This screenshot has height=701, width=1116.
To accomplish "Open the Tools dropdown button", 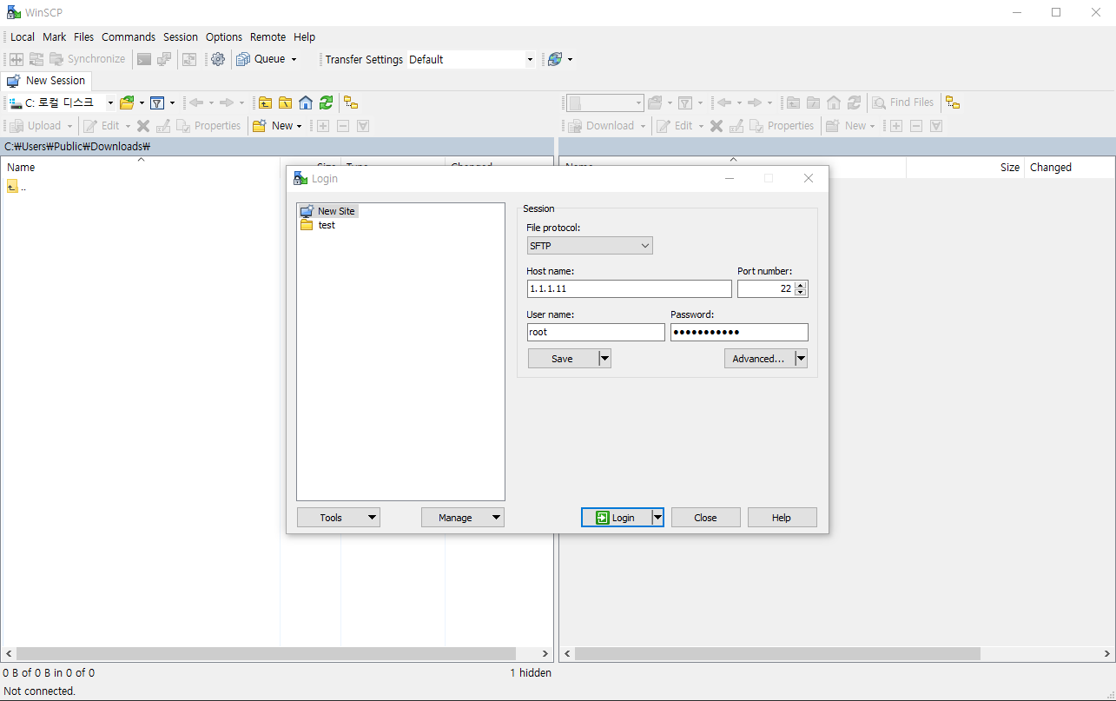I will (x=339, y=518).
